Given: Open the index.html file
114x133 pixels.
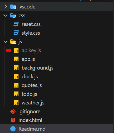Looking at the screenshot, I should click(x=30, y=120).
